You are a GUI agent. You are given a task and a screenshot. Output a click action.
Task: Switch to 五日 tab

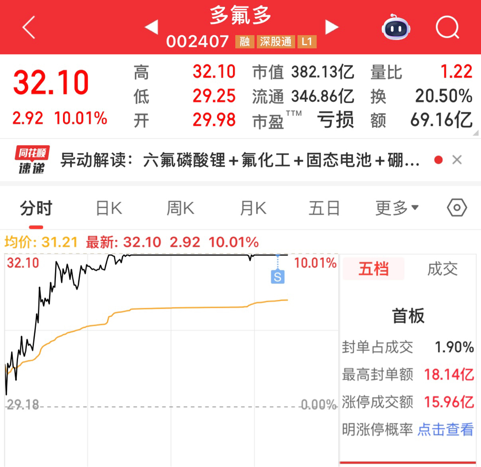324,208
